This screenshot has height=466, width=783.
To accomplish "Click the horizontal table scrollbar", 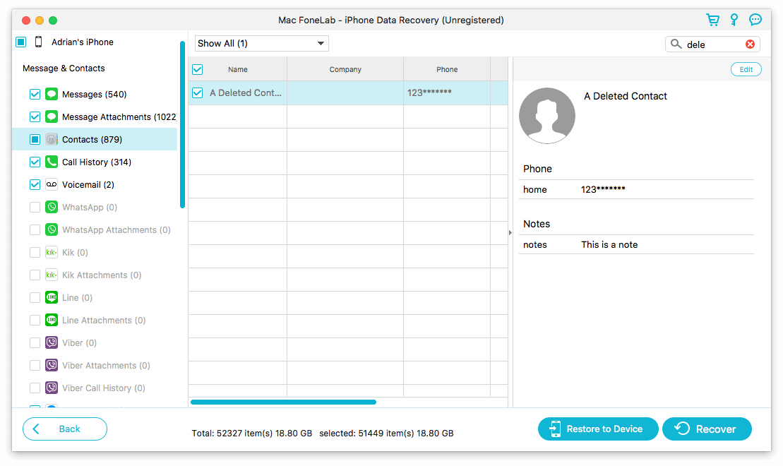I will [283, 402].
